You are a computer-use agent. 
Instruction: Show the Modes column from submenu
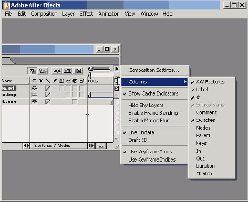(211, 128)
